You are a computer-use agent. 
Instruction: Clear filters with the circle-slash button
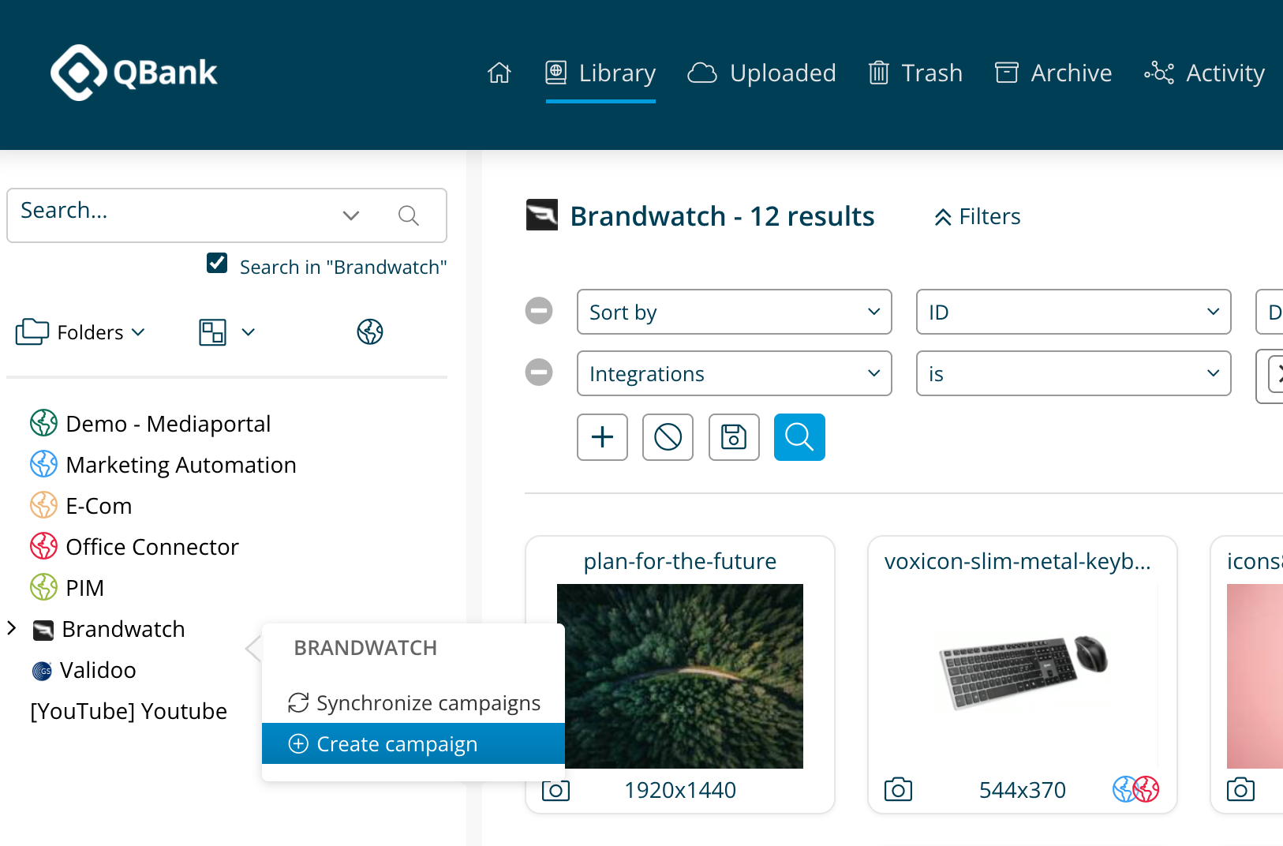pyautogui.click(x=668, y=437)
